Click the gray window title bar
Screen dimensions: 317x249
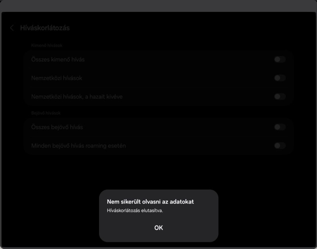point(158,6)
